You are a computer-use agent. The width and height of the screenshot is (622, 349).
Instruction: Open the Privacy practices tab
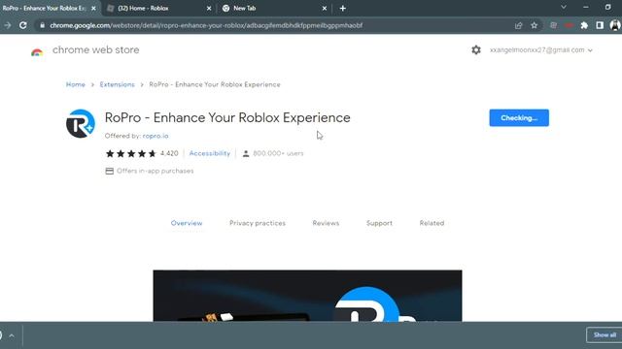[x=258, y=223]
